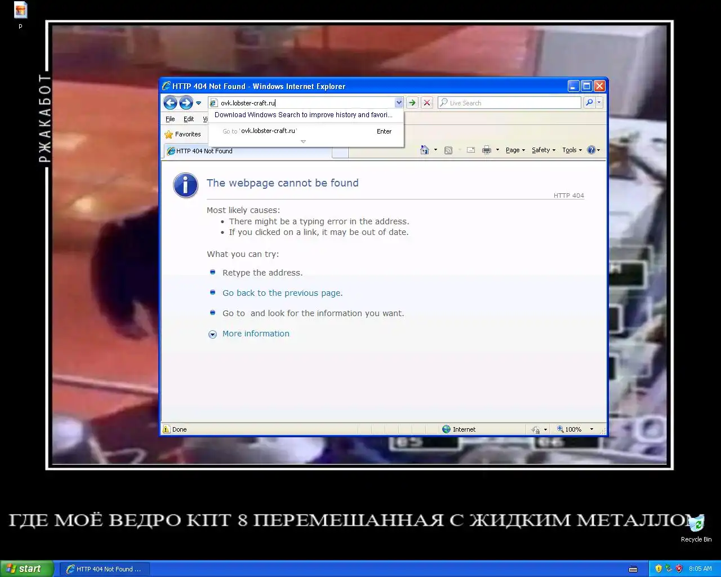Click HTTP 404 Not Found taskbar button
Screen dimensions: 721x577
[104, 569]
